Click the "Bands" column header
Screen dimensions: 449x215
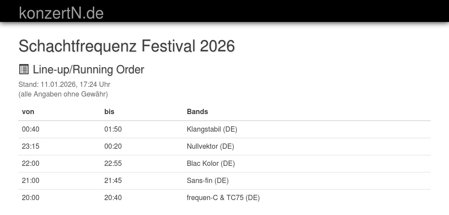coord(197,111)
